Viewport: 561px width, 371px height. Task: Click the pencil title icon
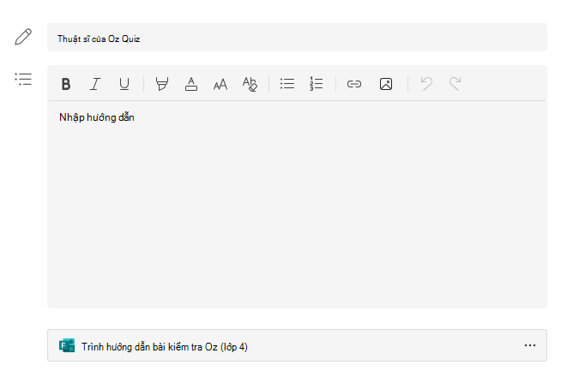23,37
